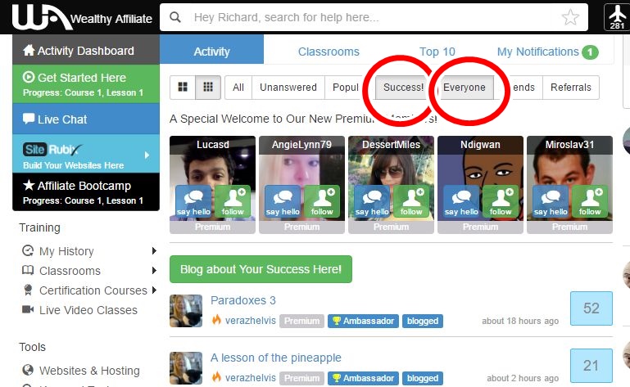The height and width of the screenshot is (387, 630).
Task: Click the Certification Courses ribbon icon
Action: (28, 290)
